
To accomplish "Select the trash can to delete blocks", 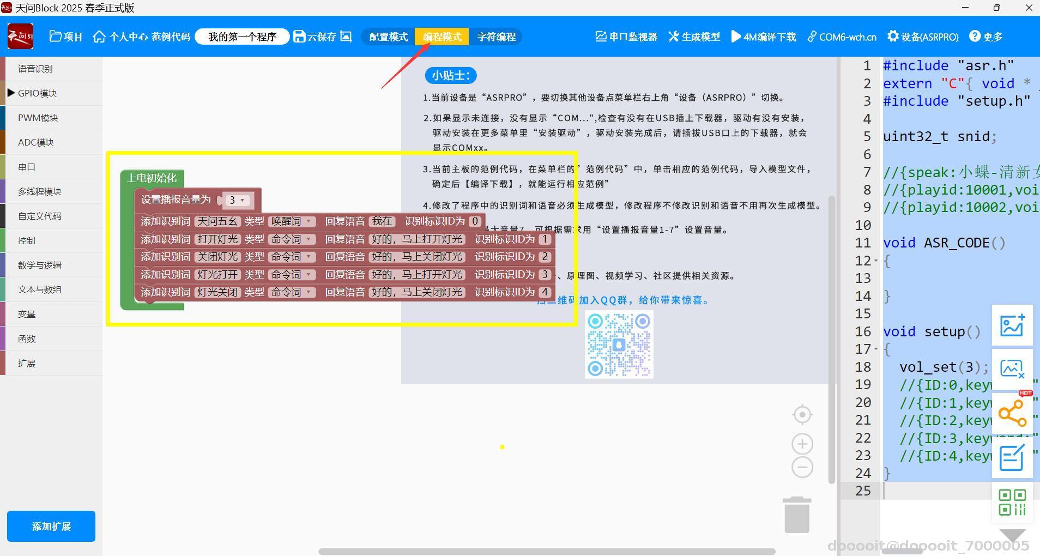I will [x=796, y=515].
